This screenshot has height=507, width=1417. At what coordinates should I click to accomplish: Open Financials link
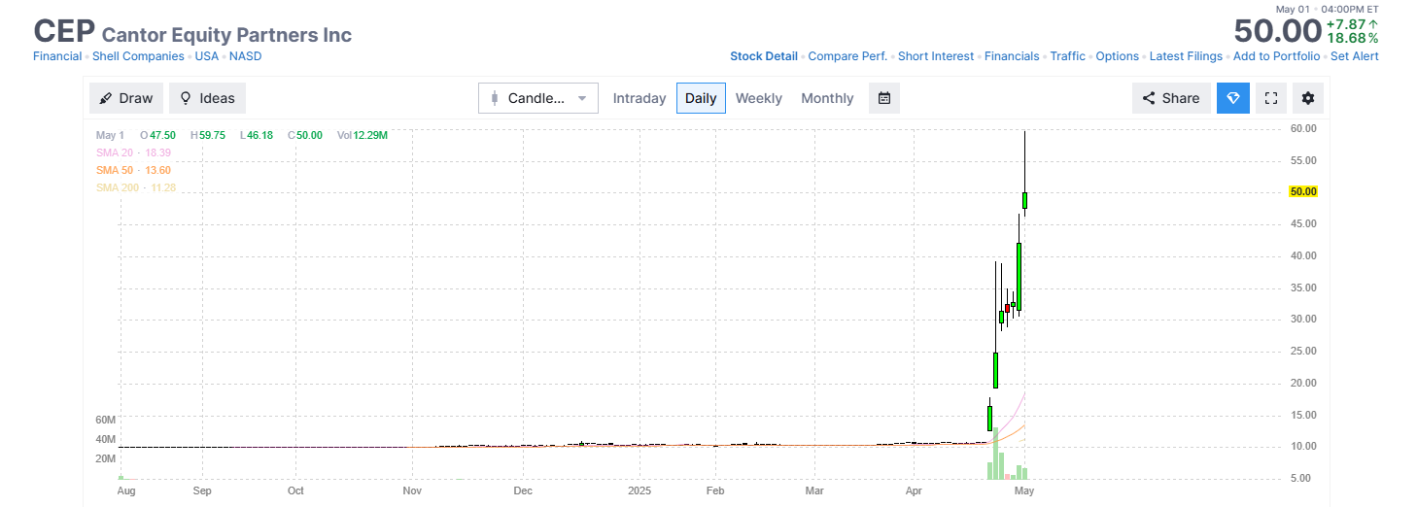click(x=1012, y=56)
